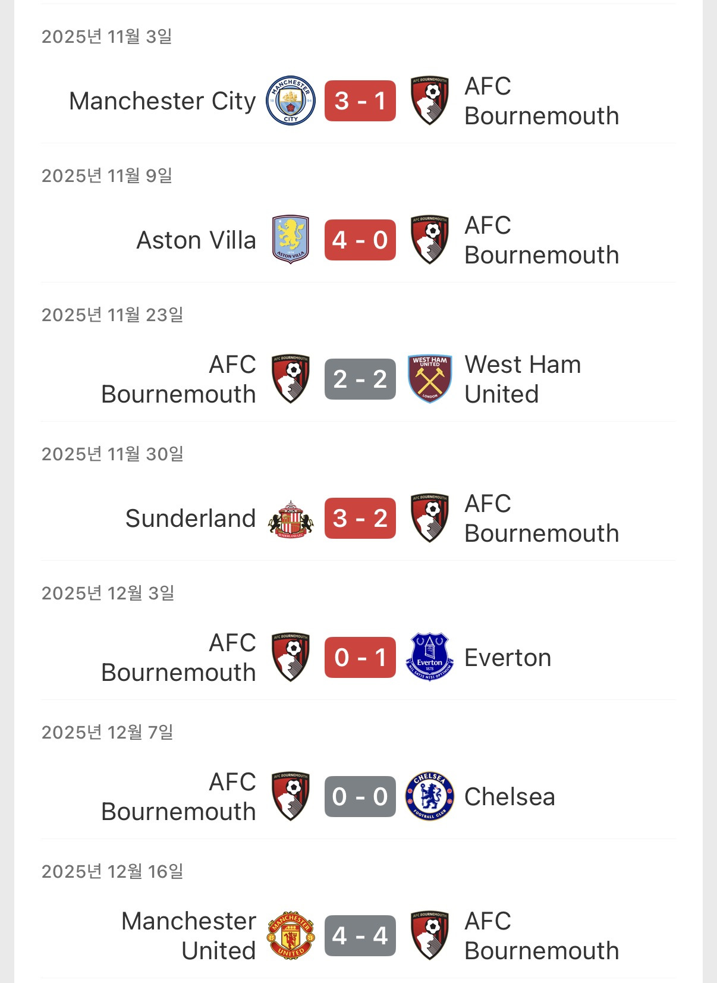Open the 0 - 0 draw score
717x983 pixels.
click(360, 796)
